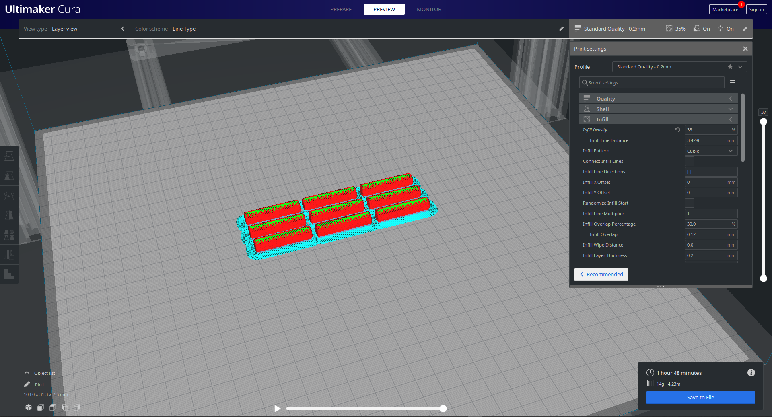The height and width of the screenshot is (417, 772).
Task: Click the Infill Line Multiplier field
Action: (x=711, y=214)
